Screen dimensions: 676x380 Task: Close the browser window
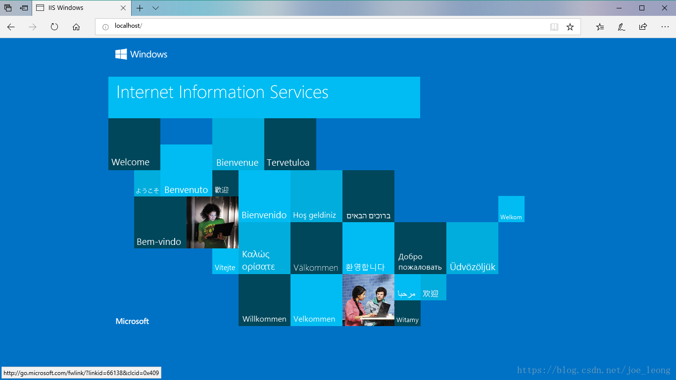[x=665, y=8]
